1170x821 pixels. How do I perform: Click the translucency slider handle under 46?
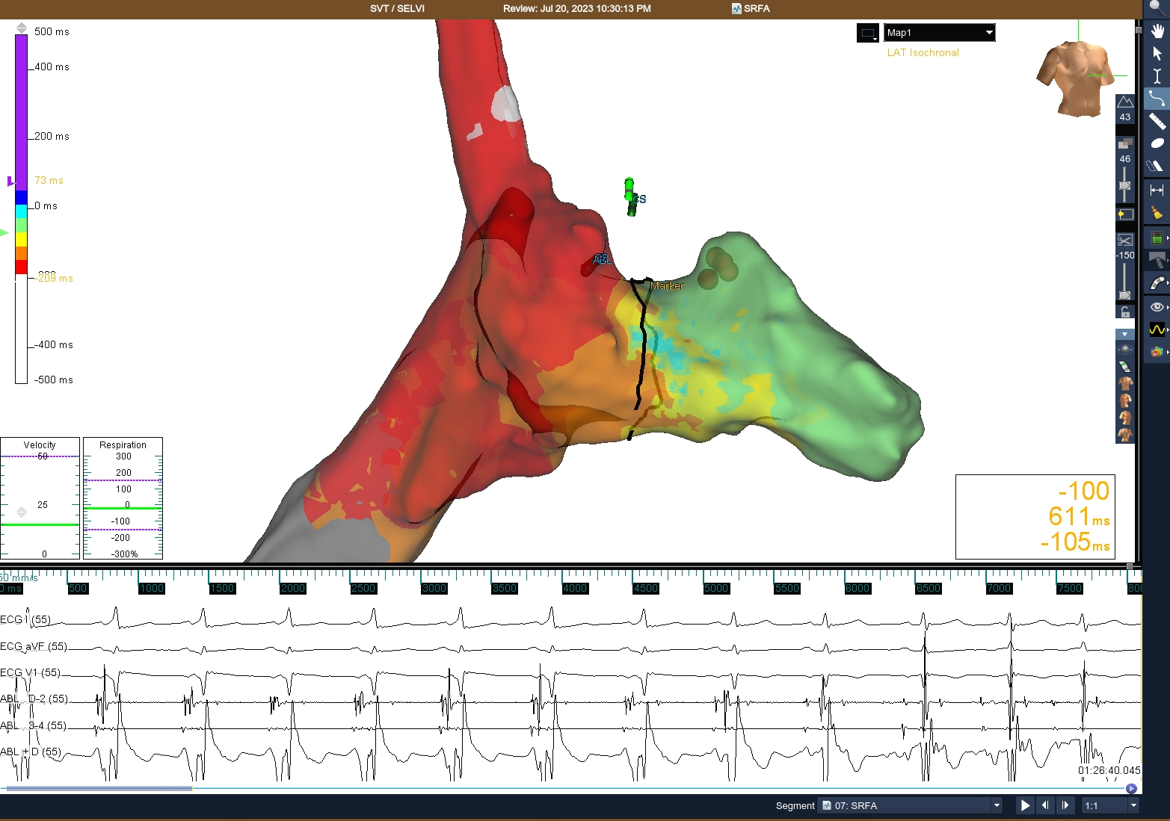click(x=1125, y=185)
